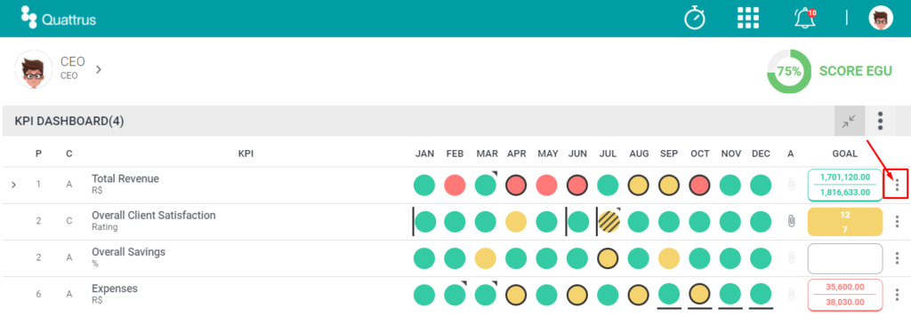911x324 pixels.
Task: Select Client Satisfaction July striped indicator
Action: coord(609,221)
